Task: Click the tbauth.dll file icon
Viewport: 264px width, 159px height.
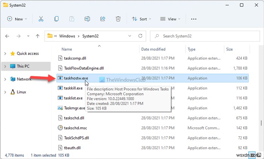Action: tap(60, 148)
